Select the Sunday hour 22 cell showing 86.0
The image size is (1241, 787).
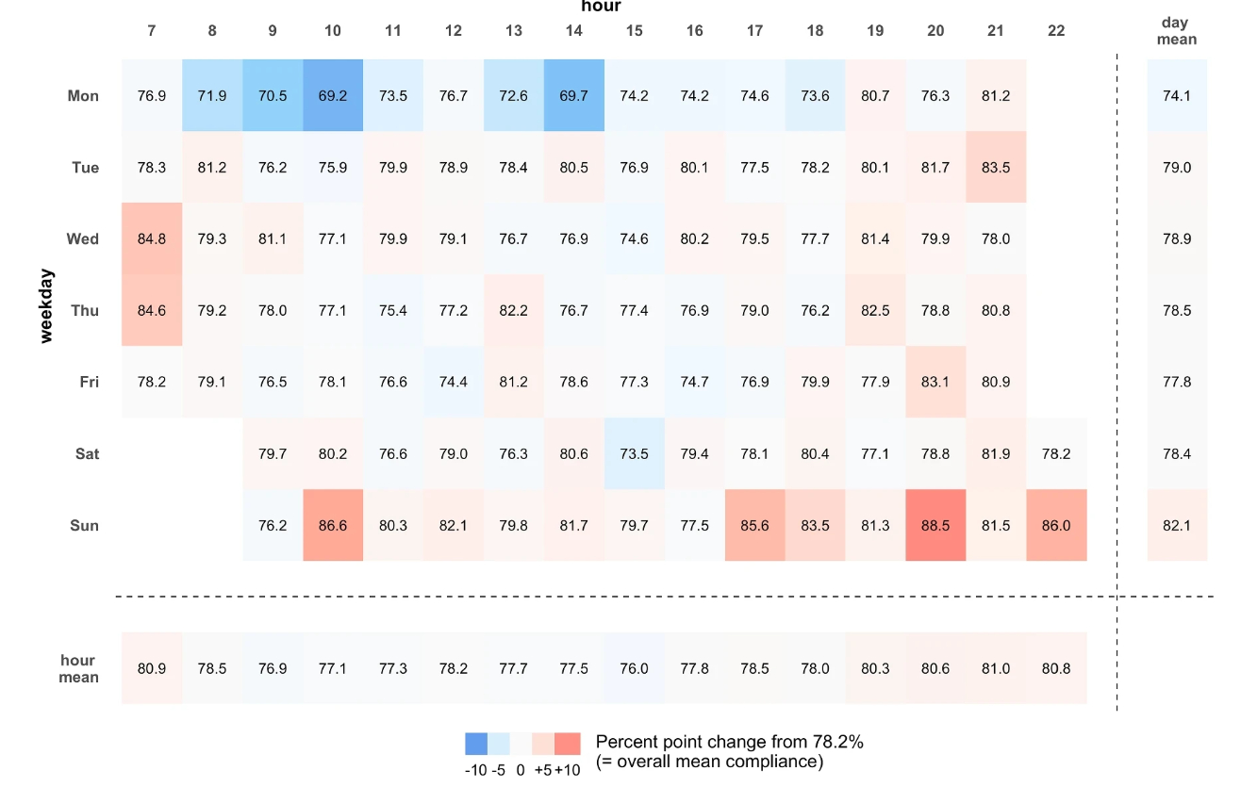click(x=1056, y=526)
